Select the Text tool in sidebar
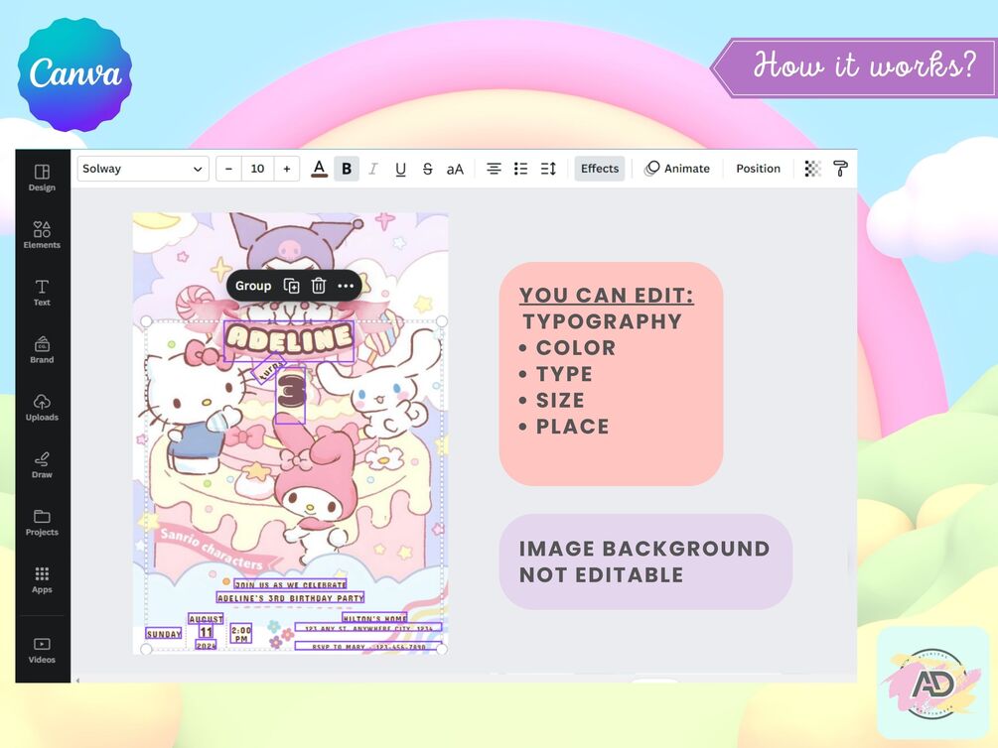Viewport: 998px width, 748px height. tap(42, 293)
